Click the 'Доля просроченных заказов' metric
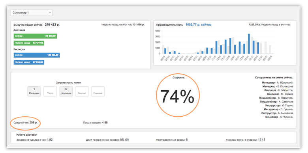This screenshot has width=308, height=153. [107, 140]
